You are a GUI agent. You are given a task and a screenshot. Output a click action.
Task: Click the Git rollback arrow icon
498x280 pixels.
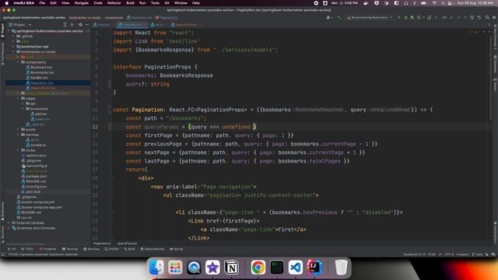[479, 17]
